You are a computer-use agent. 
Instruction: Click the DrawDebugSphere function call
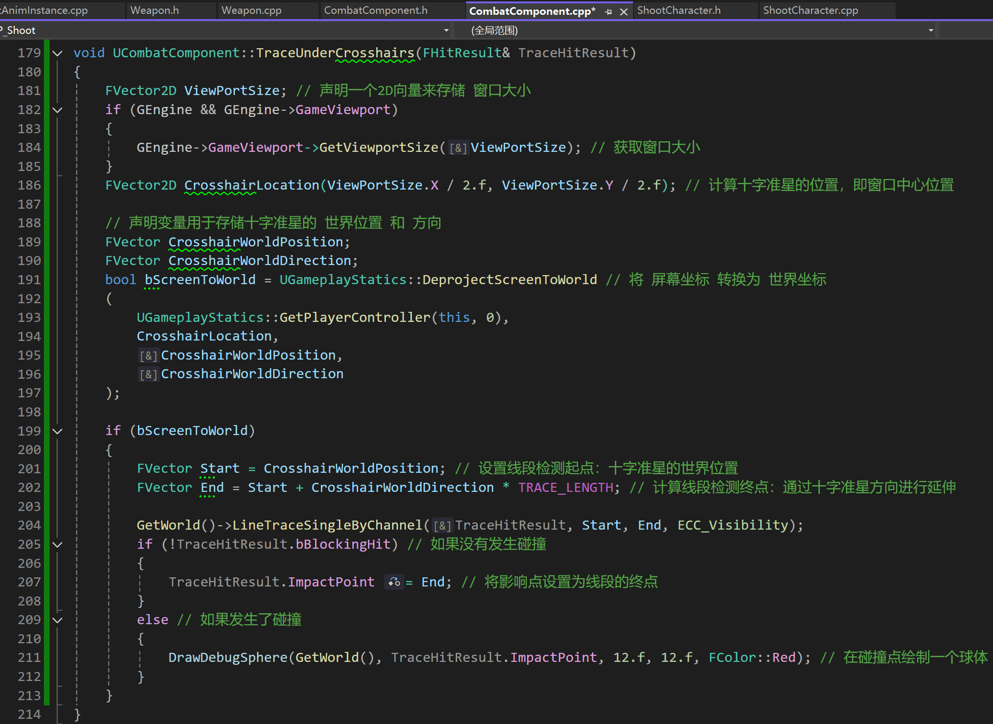pyautogui.click(x=228, y=658)
